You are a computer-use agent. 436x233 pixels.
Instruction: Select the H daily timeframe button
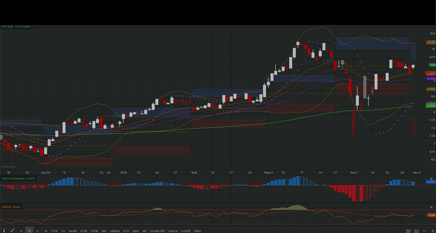click(x=29, y=231)
